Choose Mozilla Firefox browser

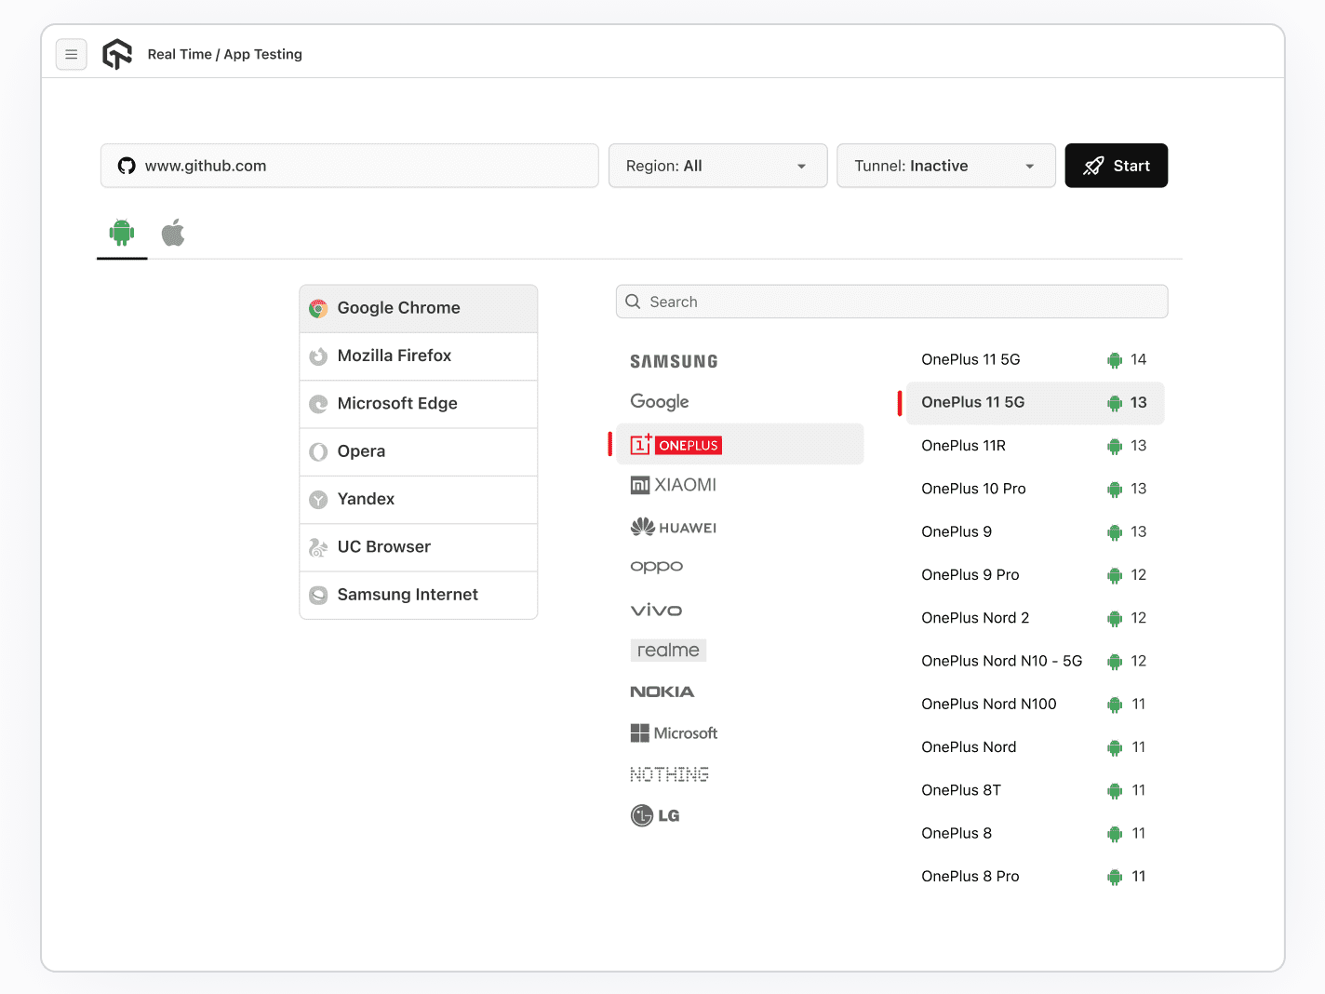[418, 356]
